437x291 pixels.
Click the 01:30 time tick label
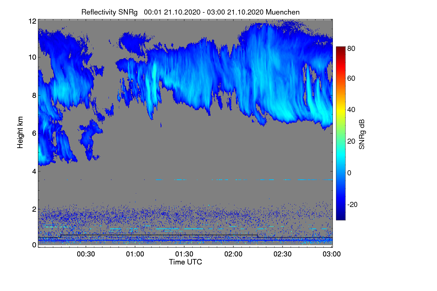(185, 254)
